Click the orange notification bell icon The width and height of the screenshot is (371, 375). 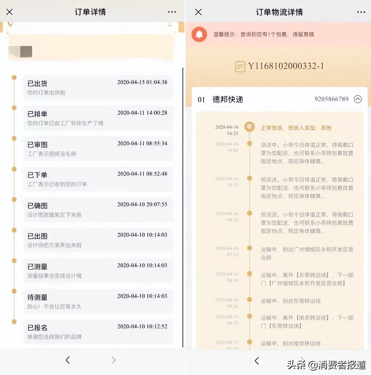tap(199, 34)
